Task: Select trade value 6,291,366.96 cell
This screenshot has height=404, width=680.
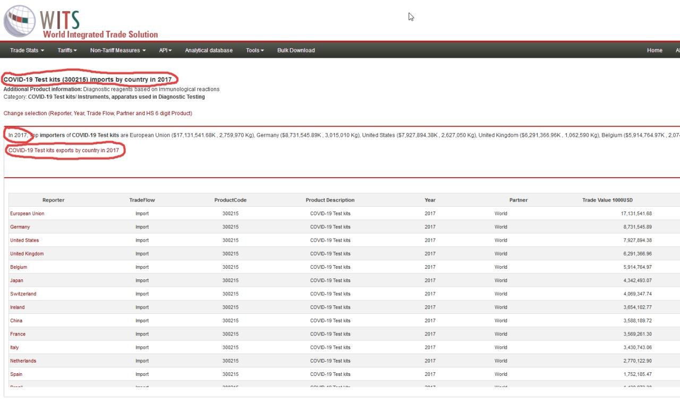Action: (637, 254)
